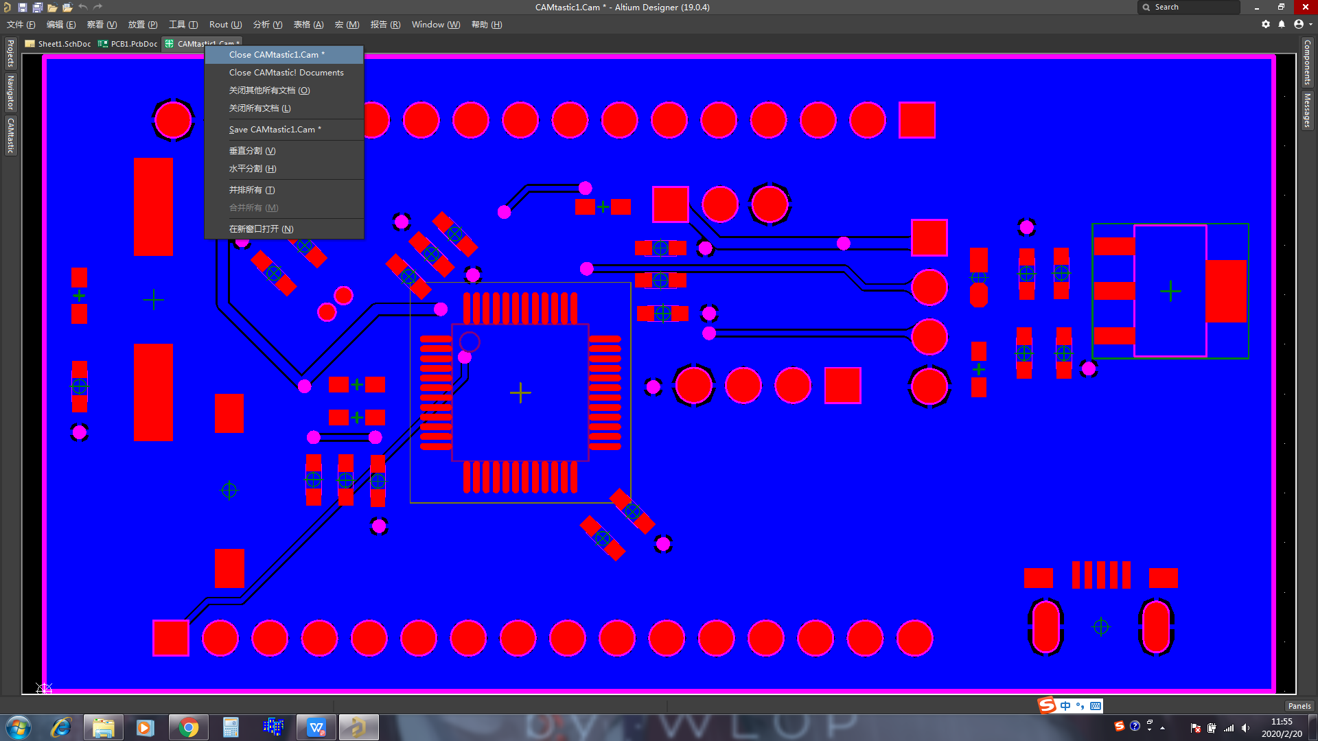This screenshot has width=1318, height=741.
Task: Click the Open Project folder icon
Action: (67, 7)
